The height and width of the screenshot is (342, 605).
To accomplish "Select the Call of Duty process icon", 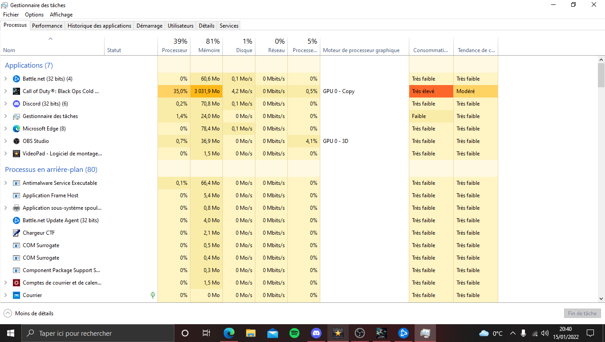I will (x=16, y=91).
